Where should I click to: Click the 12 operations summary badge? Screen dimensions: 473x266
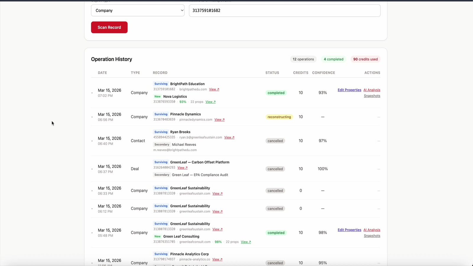(303, 59)
